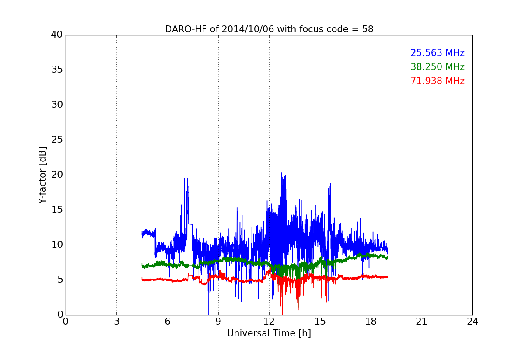The image size is (525, 350).
Task: Click the y-axis tick label 5
Action: (60, 280)
